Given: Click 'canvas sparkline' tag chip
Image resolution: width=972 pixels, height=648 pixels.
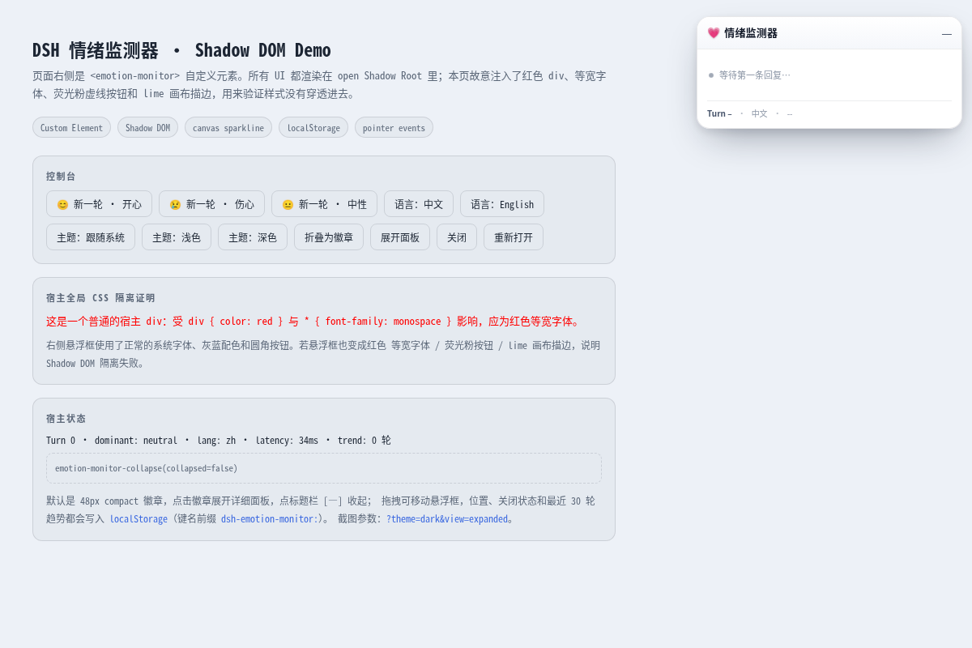Looking at the screenshot, I should click(x=228, y=127).
